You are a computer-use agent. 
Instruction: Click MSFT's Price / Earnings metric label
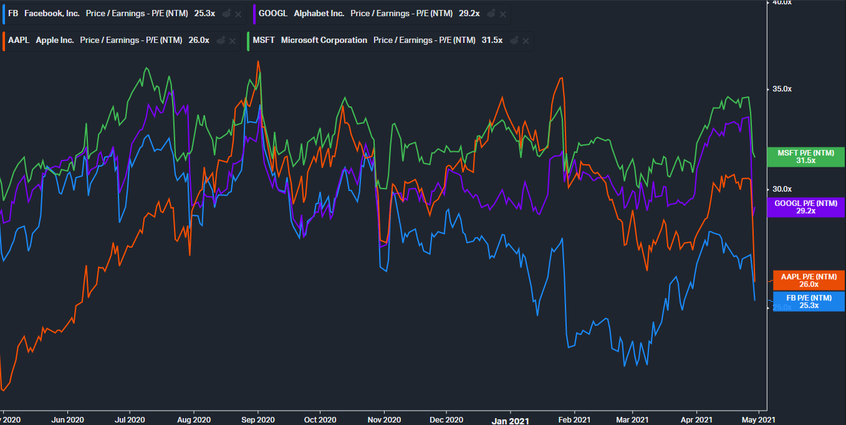click(425, 40)
